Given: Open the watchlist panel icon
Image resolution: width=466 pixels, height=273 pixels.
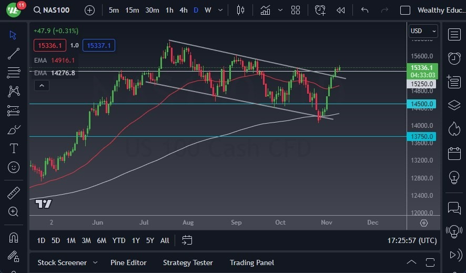Looking at the screenshot, I should (x=454, y=35).
